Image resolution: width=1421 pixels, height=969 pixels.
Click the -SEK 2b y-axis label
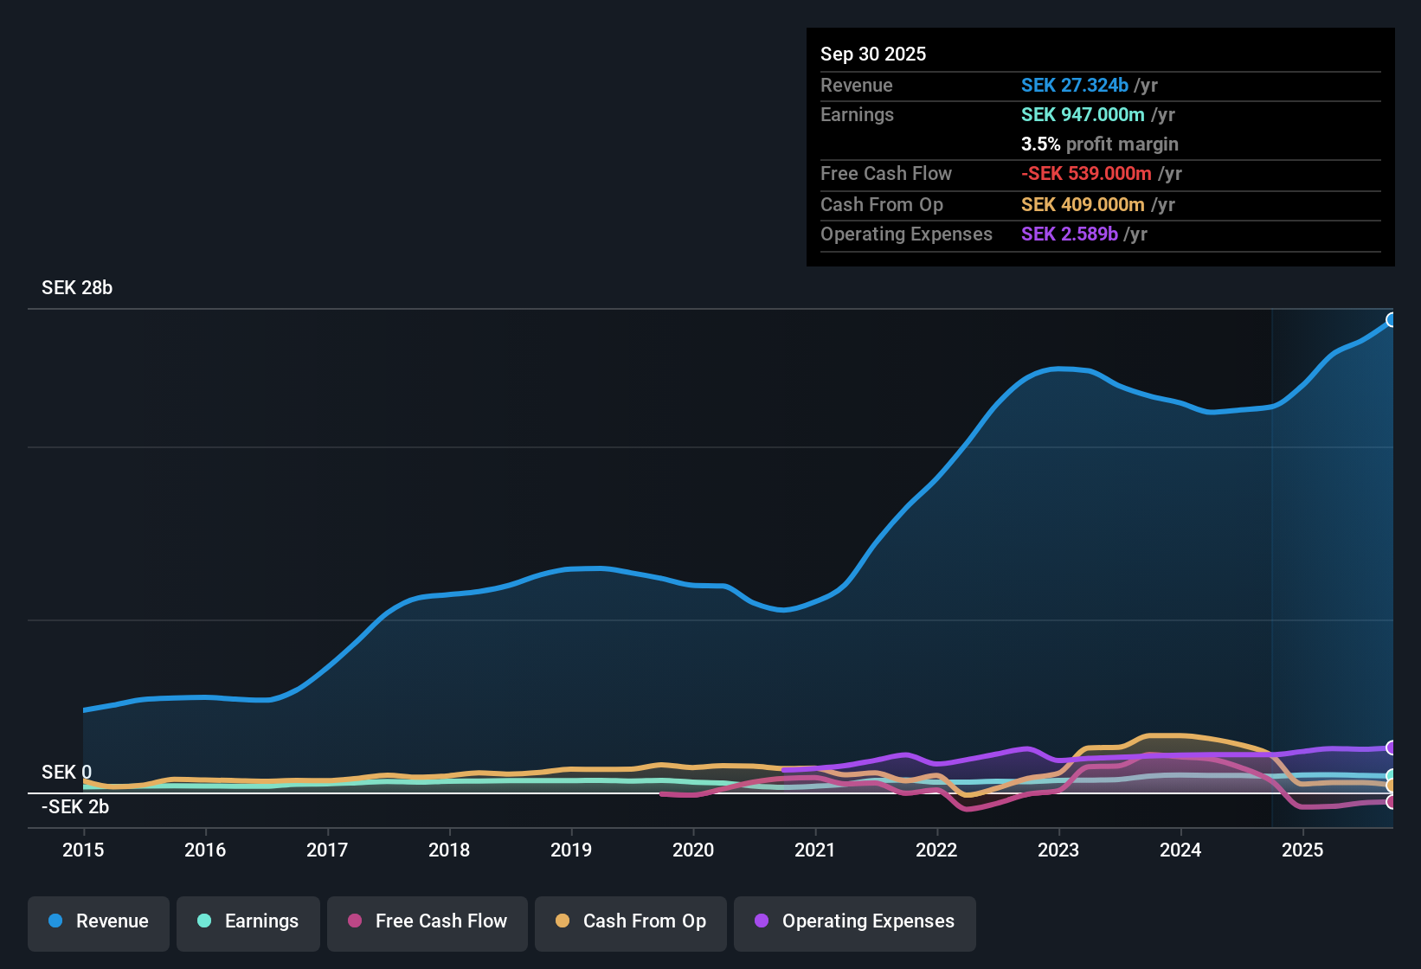75,807
